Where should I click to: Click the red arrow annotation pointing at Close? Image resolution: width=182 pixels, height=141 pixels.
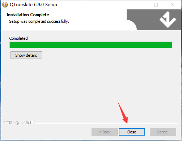123,113
